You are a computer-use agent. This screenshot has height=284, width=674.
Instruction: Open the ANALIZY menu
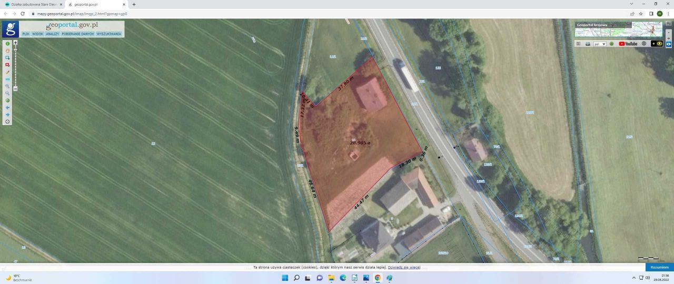(52, 34)
